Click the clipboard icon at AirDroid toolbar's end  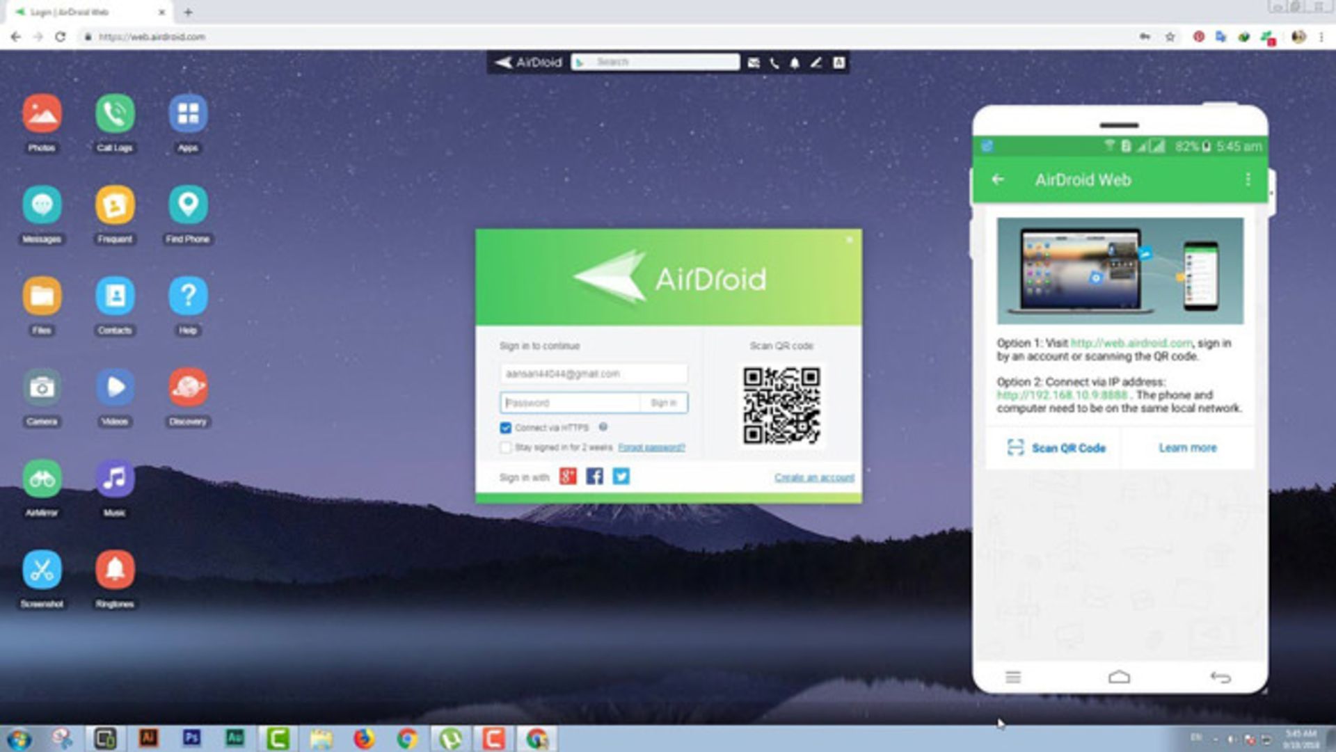(x=839, y=63)
